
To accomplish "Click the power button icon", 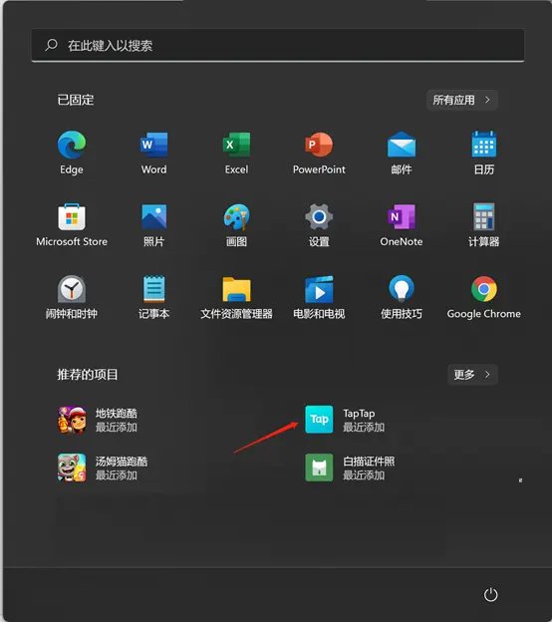I will point(490,595).
